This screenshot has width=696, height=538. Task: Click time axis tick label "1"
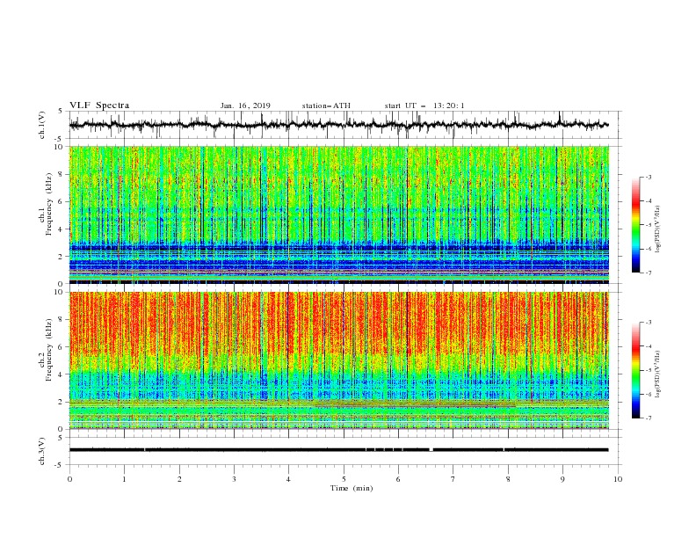point(124,479)
